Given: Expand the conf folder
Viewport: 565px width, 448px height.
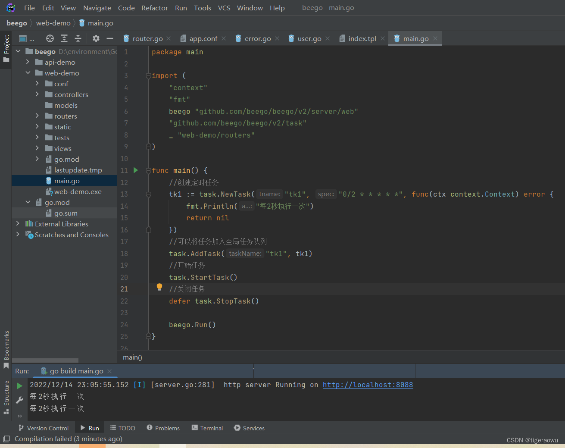Looking at the screenshot, I should click(37, 84).
